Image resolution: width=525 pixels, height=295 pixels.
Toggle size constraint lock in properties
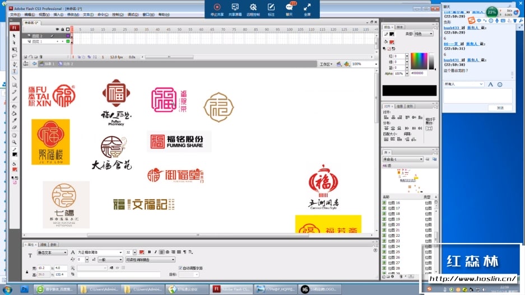click(x=27, y=271)
